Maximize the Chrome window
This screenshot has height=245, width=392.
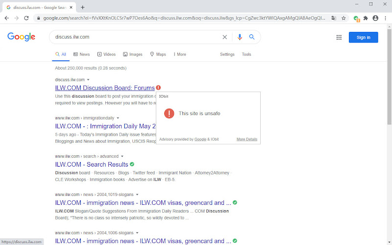371,4
